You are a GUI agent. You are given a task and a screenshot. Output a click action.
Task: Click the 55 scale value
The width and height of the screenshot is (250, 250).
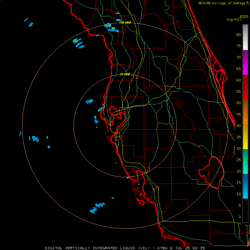click(x=239, y=91)
